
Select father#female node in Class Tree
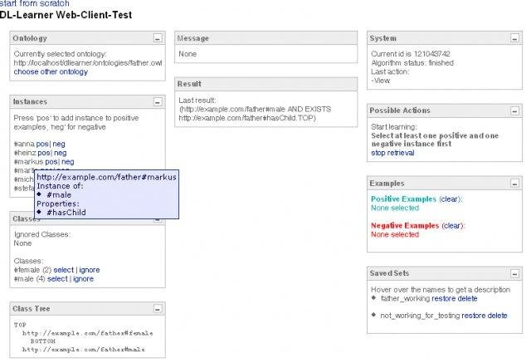87,333
